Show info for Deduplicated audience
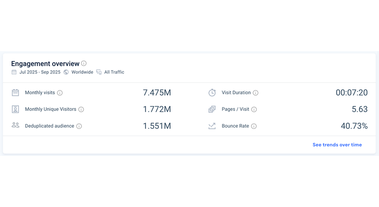The image size is (379, 207). pos(79,126)
